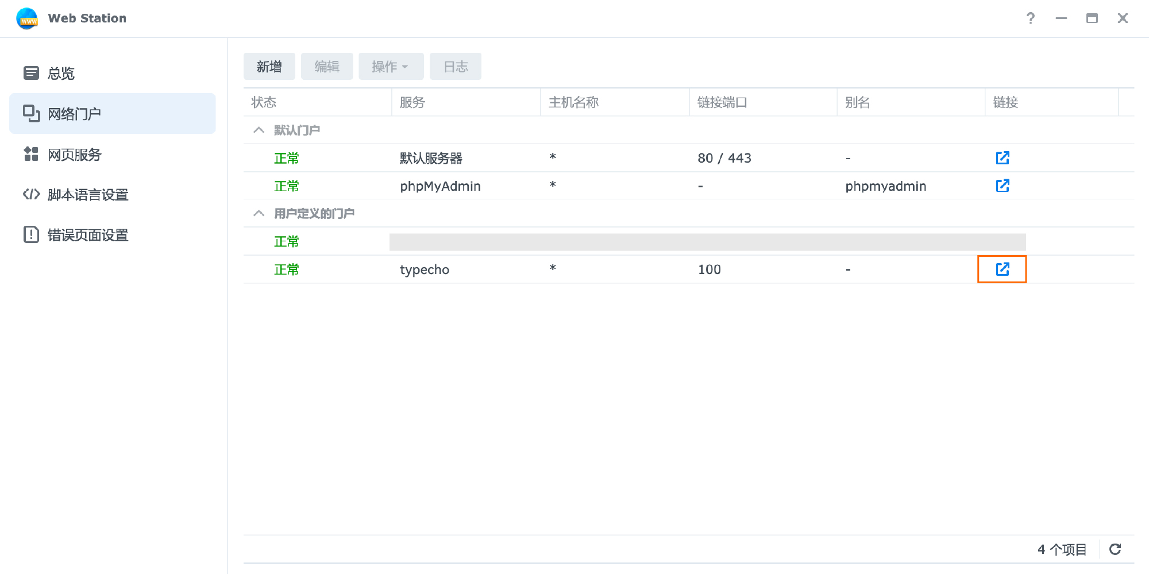Open the typecho portal link icon
Screen dimensions: 1149x574
pyautogui.click(x=1002, y=269)
